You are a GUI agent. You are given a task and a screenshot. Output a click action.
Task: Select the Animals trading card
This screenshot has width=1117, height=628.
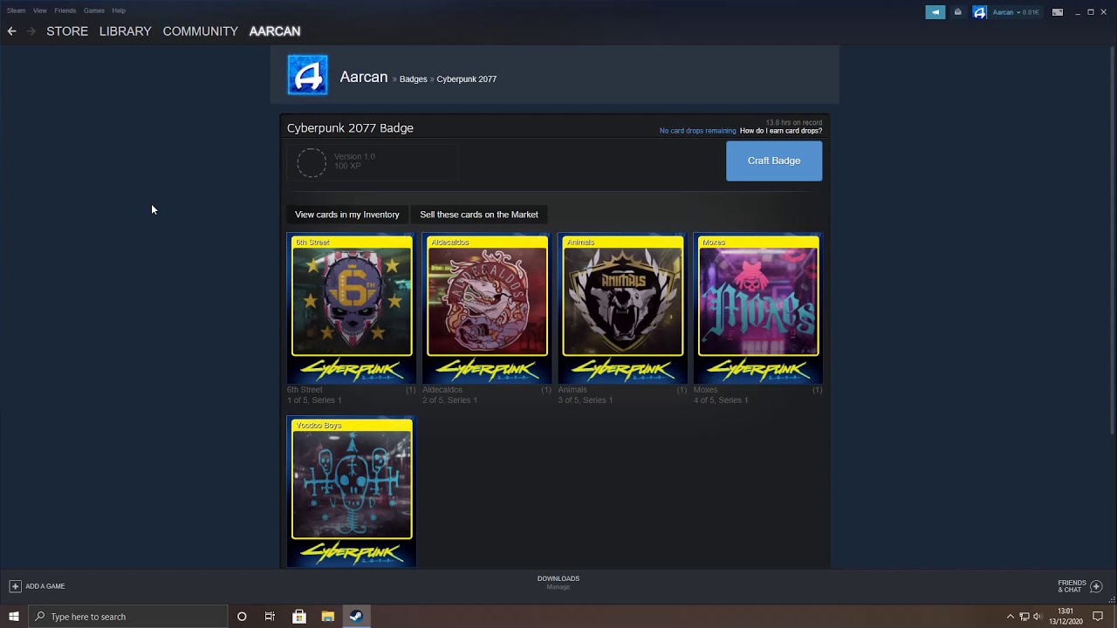click(x=622, y=309)
